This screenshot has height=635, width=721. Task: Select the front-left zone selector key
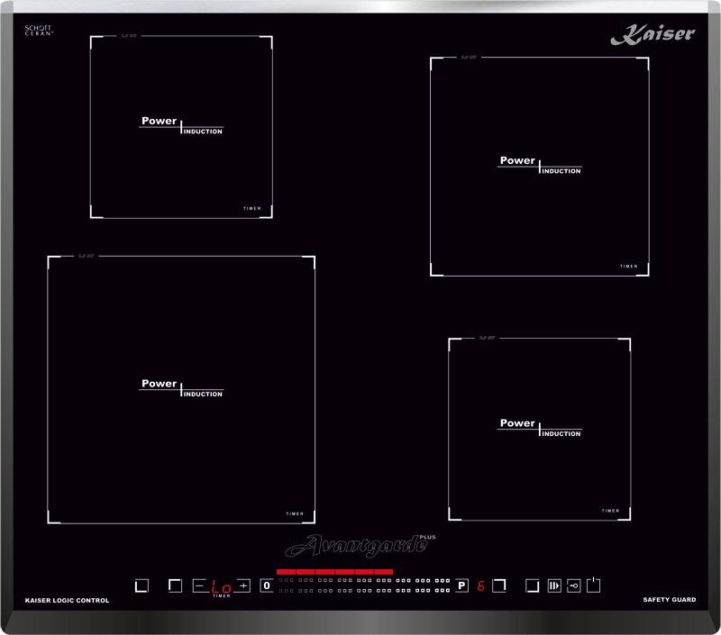[x=141, y=585]
